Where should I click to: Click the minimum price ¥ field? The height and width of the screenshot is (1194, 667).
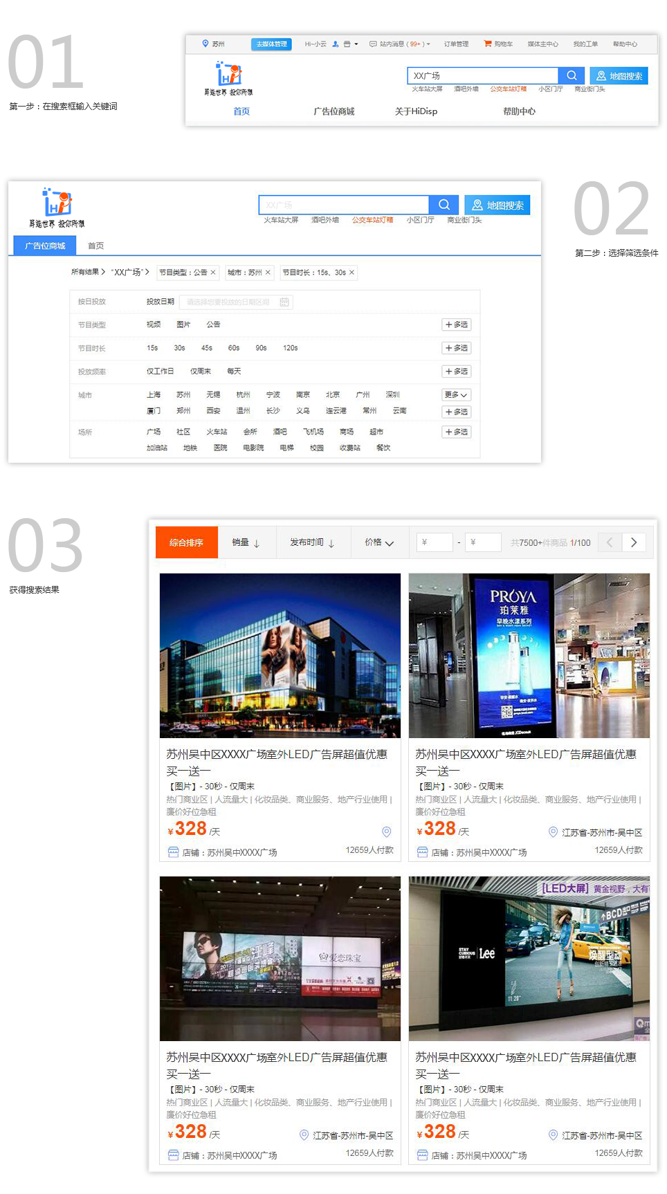435,542
